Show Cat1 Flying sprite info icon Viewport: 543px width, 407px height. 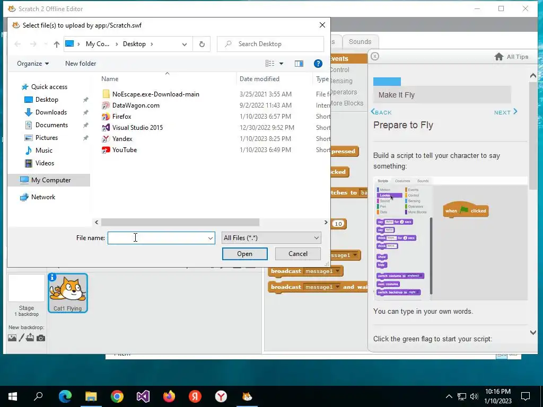click(x=52, y=277)
